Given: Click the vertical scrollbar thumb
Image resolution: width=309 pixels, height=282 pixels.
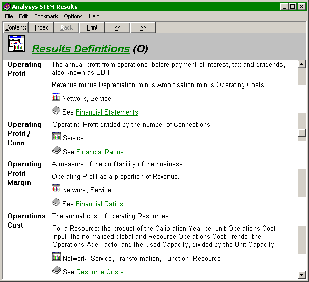Looking at the screenshot, I should [302, 133].
